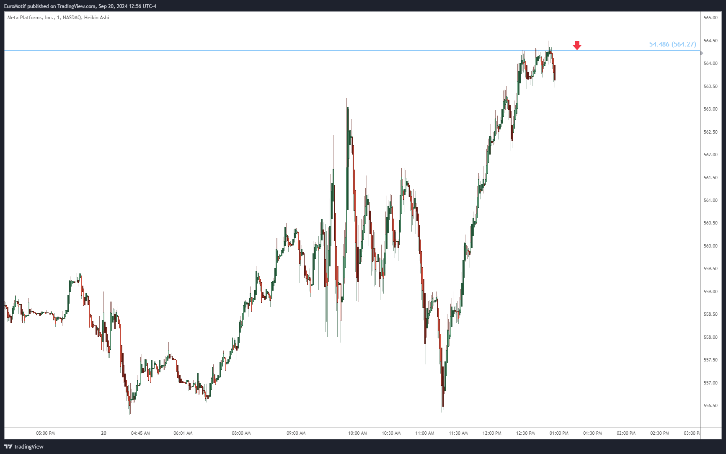Click the 565.00 price label
The image size is (726, 454).
(x=710, y=18)
